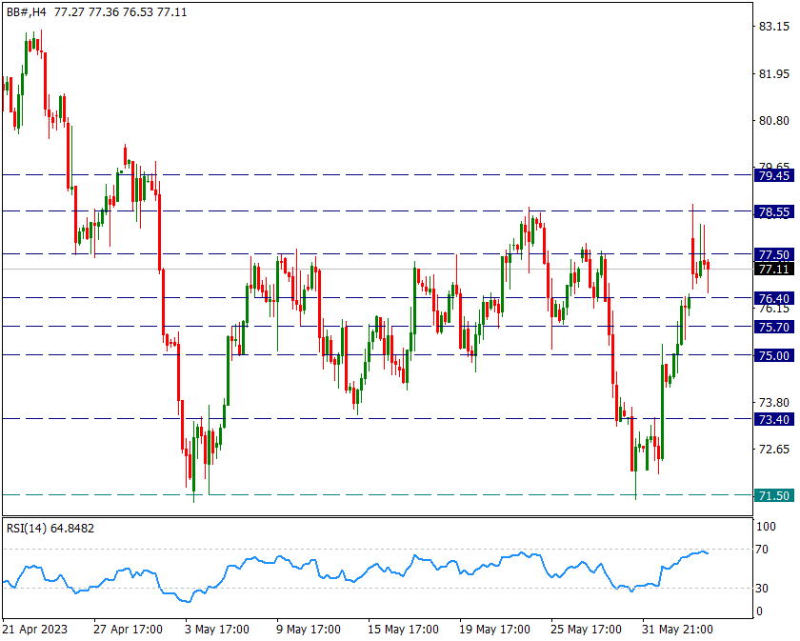Select the 75.70 price level label

(x=773, y=327)
